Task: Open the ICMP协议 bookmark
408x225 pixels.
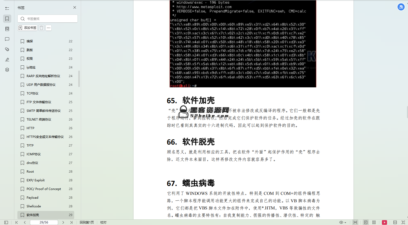Action: 46,154
